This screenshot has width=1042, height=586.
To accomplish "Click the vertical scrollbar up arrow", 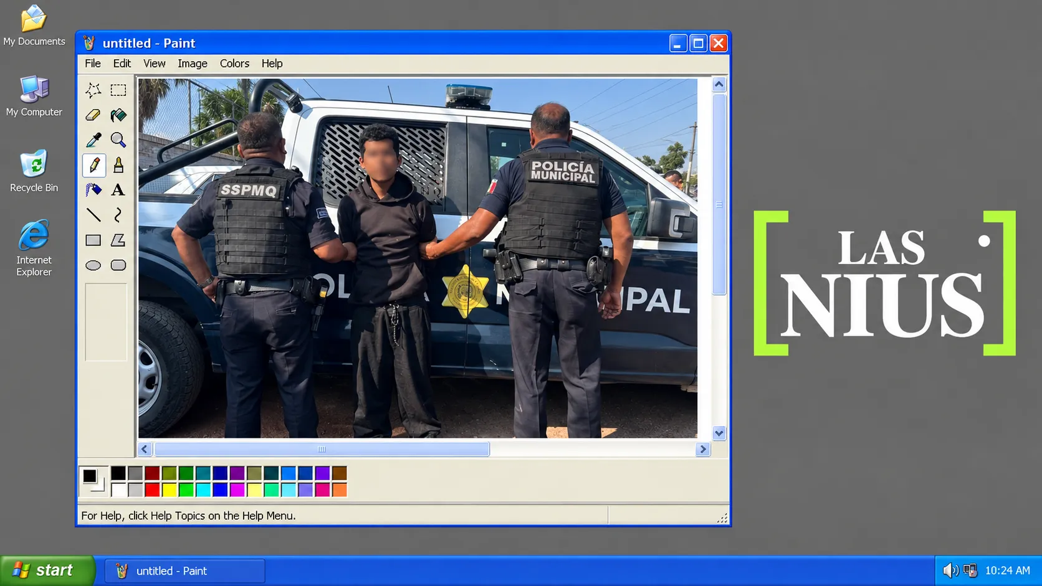I will tap(719, 84).
